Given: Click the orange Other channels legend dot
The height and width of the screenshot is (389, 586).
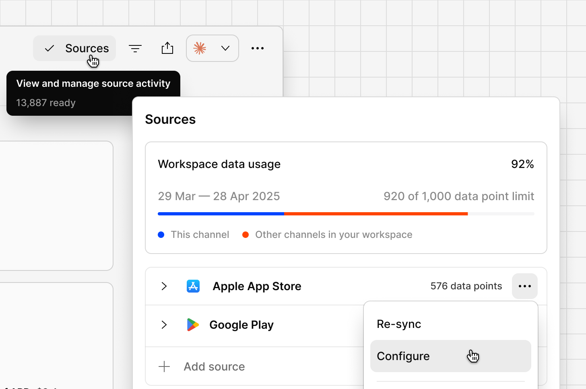Looking at the screenshot, I should click(x=246, y=235).
